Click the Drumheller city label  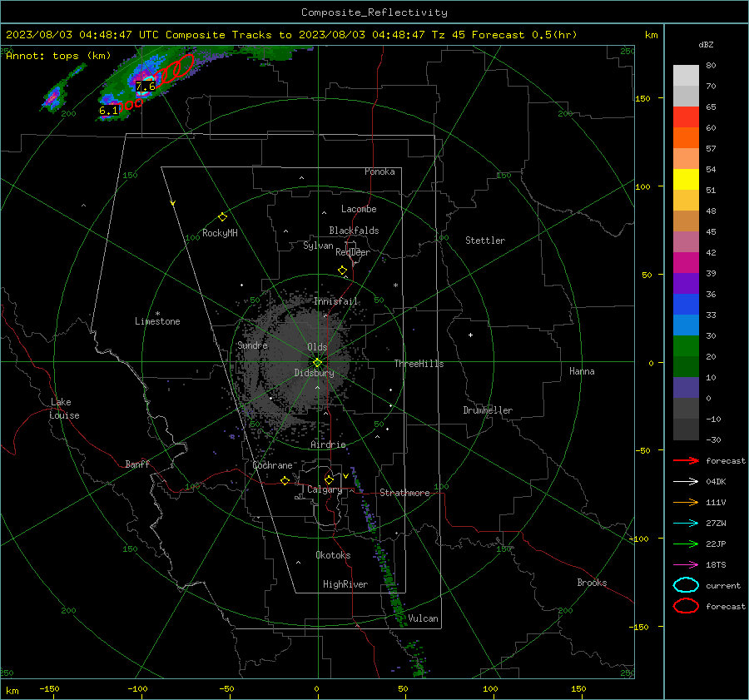(x=488, y=410)
